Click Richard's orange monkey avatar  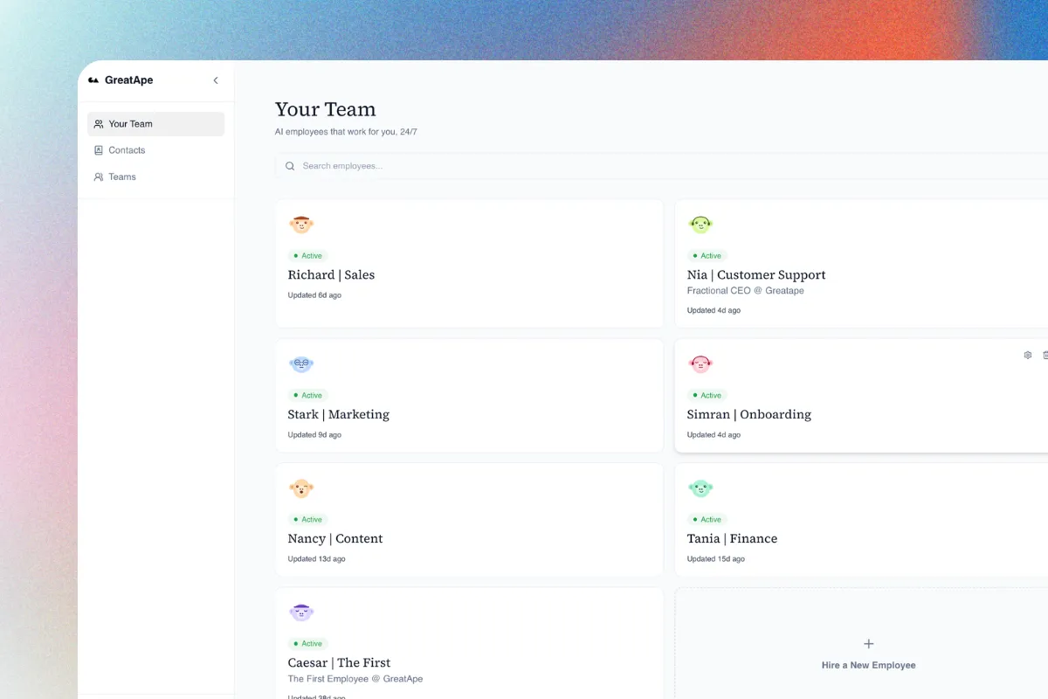[x=301, y=224]
